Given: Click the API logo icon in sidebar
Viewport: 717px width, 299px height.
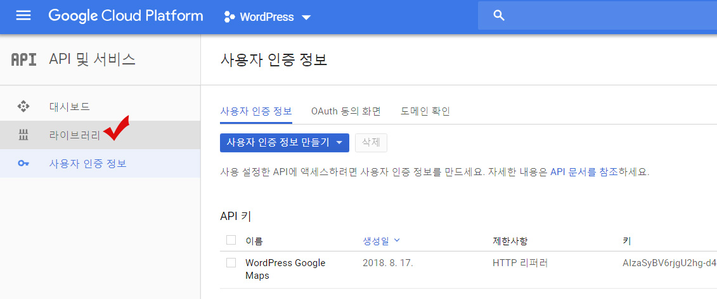Looking at the screenshot, I should (x=23, y=59).
